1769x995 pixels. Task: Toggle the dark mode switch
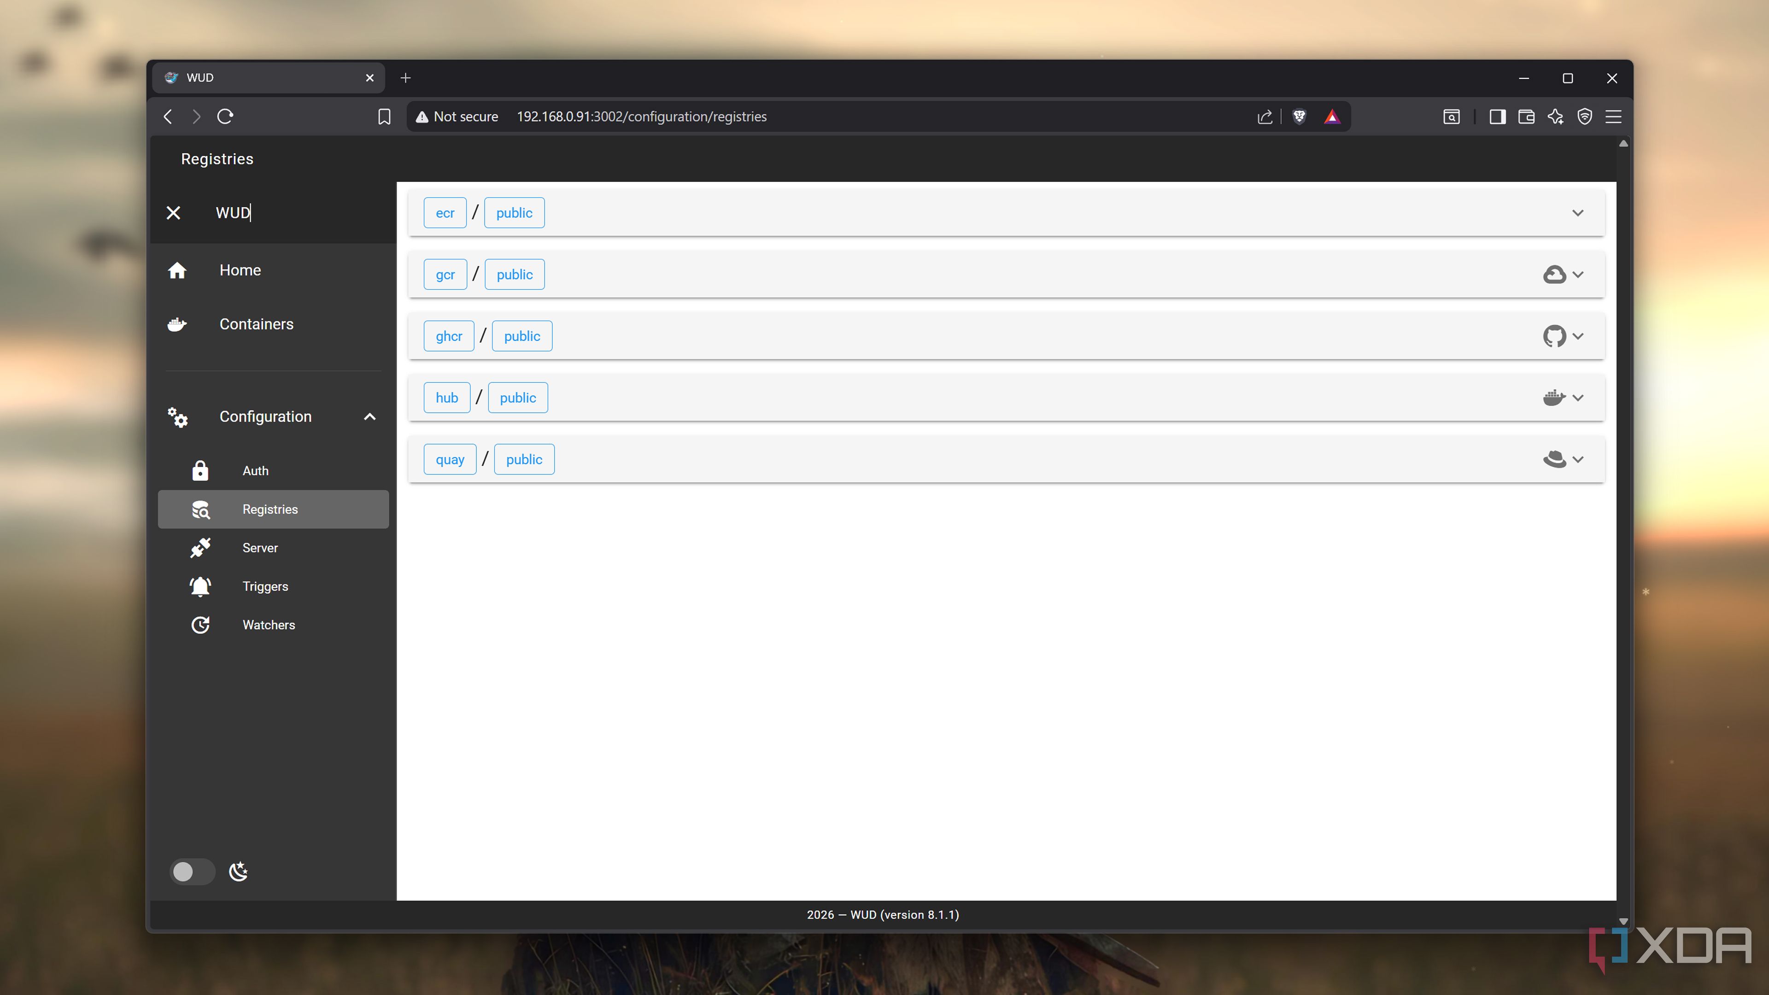tap(192, 872)
